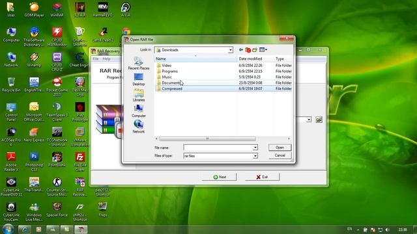
Task: Click the right scroll arrow of file list
Action: (289, 138)
